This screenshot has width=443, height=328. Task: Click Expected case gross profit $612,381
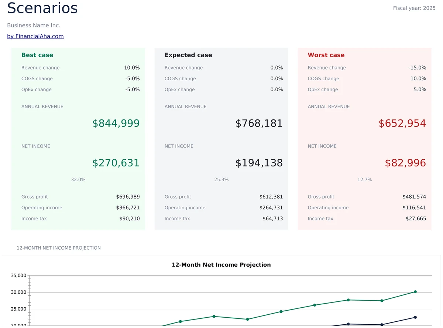[271, 197]
